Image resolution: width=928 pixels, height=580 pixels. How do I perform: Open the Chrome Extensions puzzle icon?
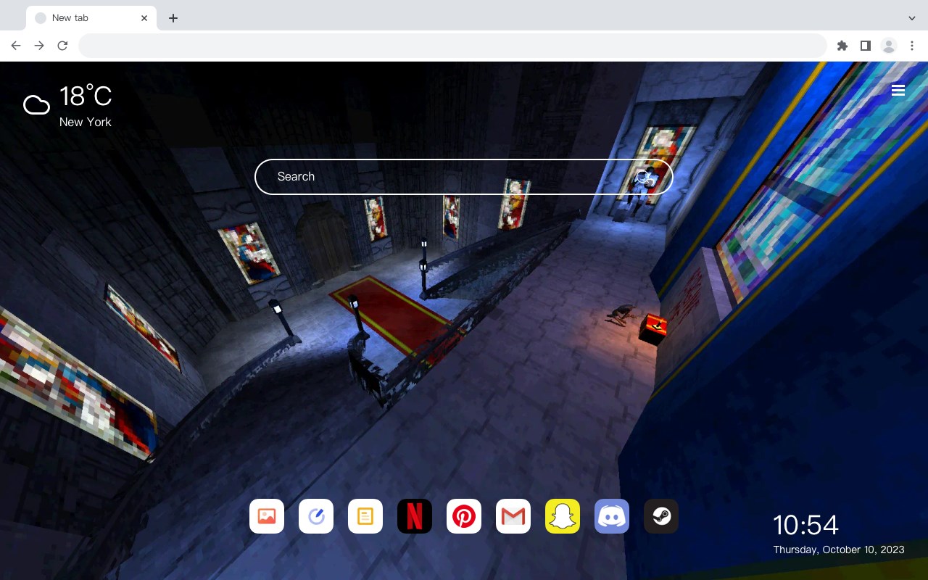[x=842, y=46]
